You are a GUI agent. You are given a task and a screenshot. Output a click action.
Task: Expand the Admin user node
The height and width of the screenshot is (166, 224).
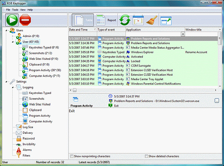[13, 36]
